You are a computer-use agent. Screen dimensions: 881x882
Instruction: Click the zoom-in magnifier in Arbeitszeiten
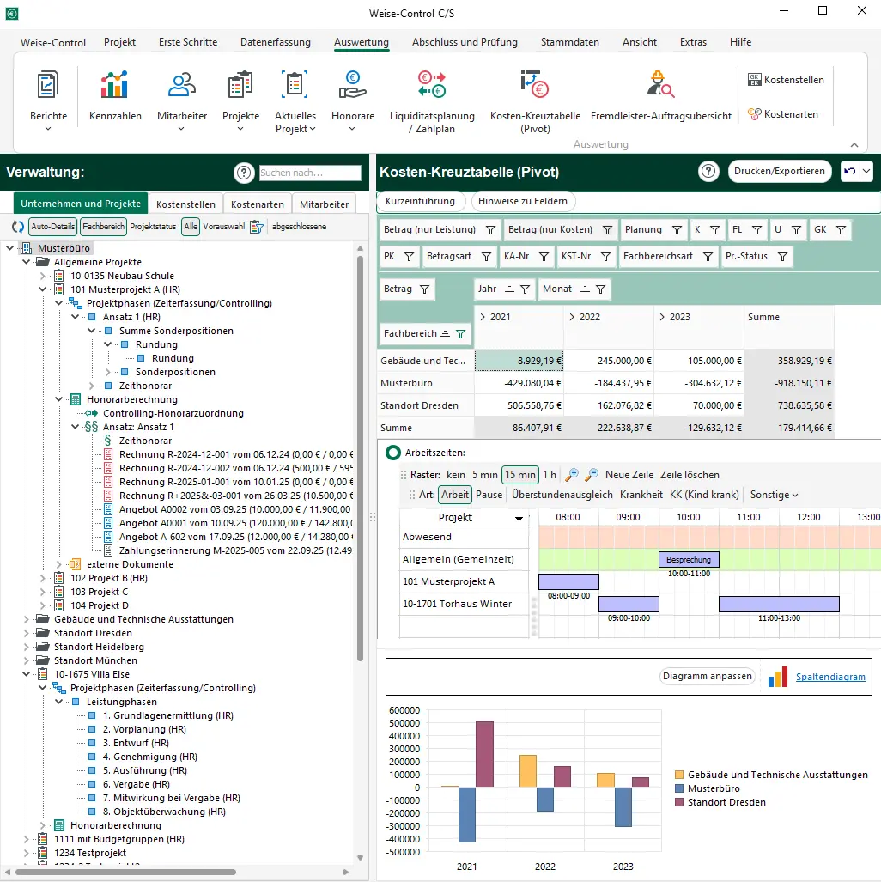572,475
